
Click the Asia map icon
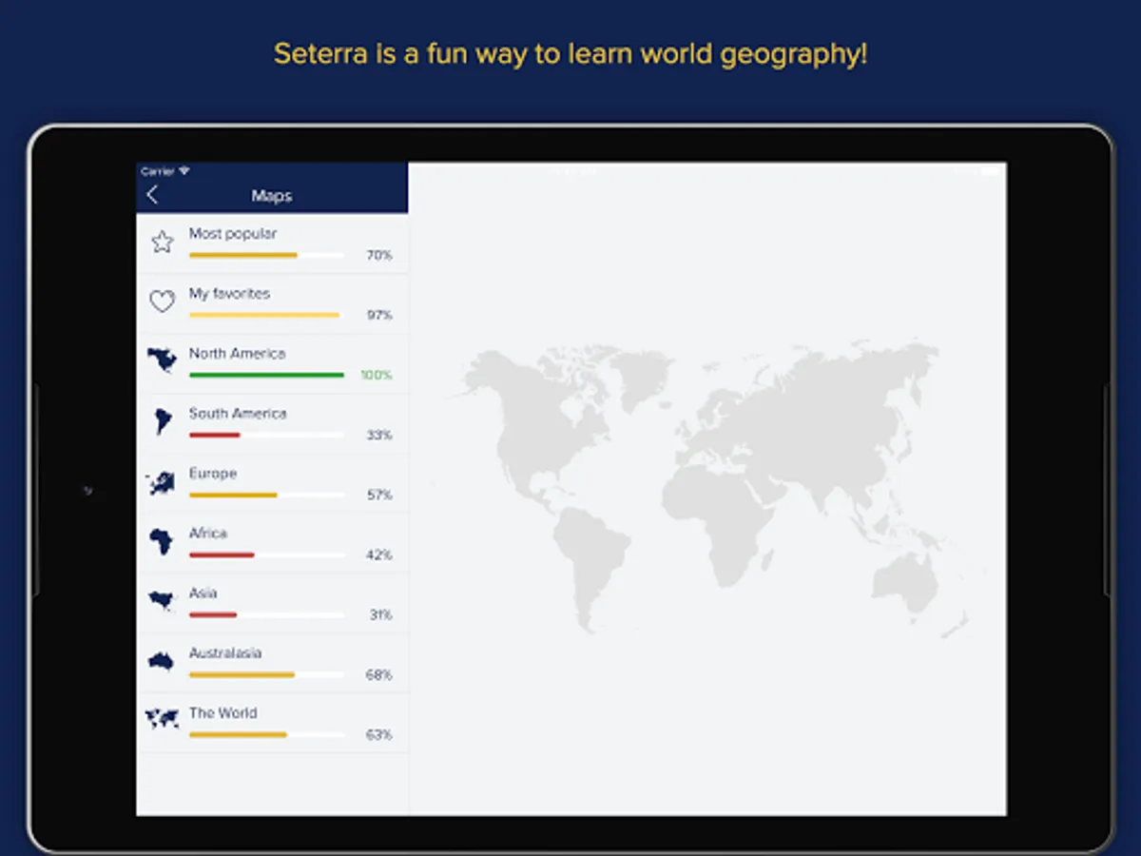point(162,601)
